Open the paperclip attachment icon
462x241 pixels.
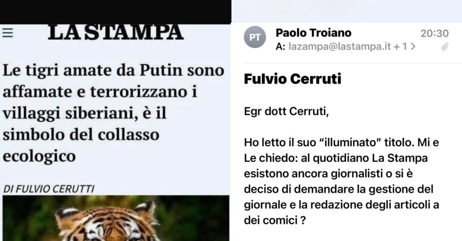point(445,47)
